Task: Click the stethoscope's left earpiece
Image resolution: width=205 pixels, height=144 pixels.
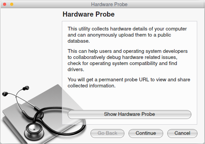Action: point(5,94)
